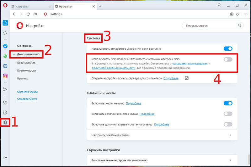The image size is (251, 167).
Task: Open the sidebar home icon
Action: click(x=5, y=23)
